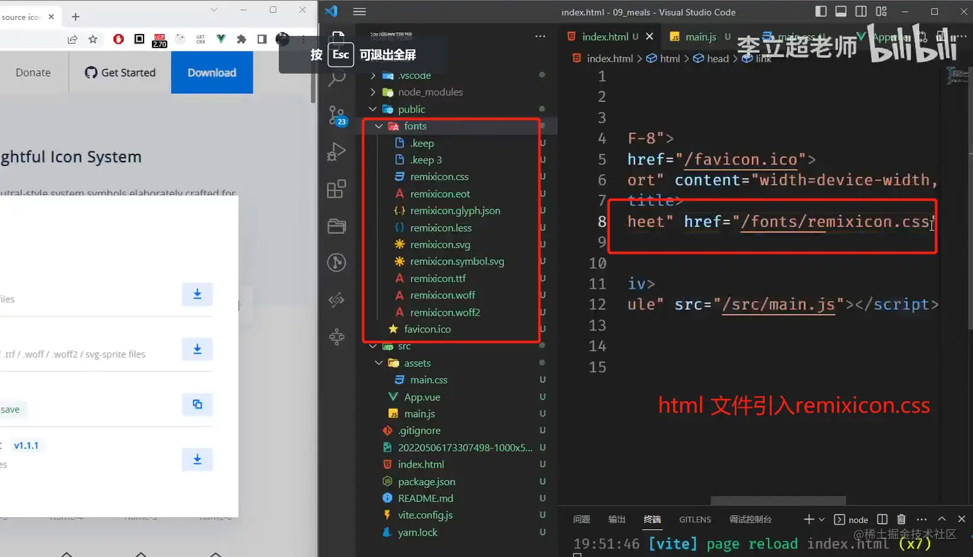Click the new terminal plus icon
Viewport: 973px width, 557px height.
tap(809, 519)
